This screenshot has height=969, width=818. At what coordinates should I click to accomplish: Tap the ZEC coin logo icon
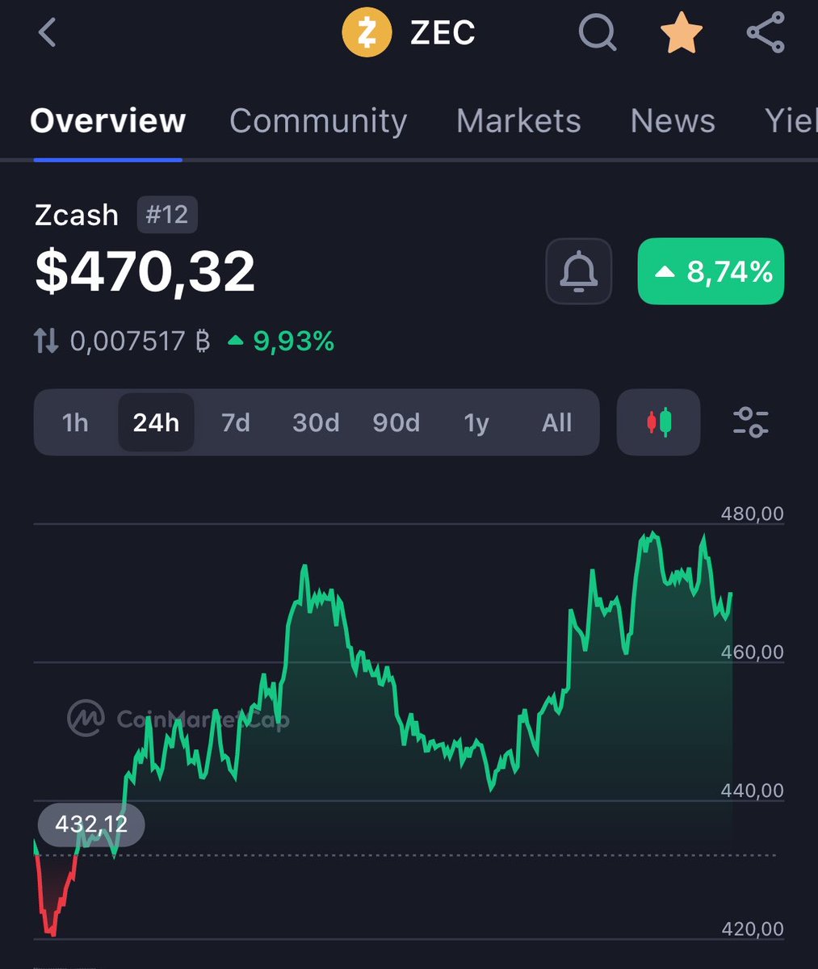367,33
